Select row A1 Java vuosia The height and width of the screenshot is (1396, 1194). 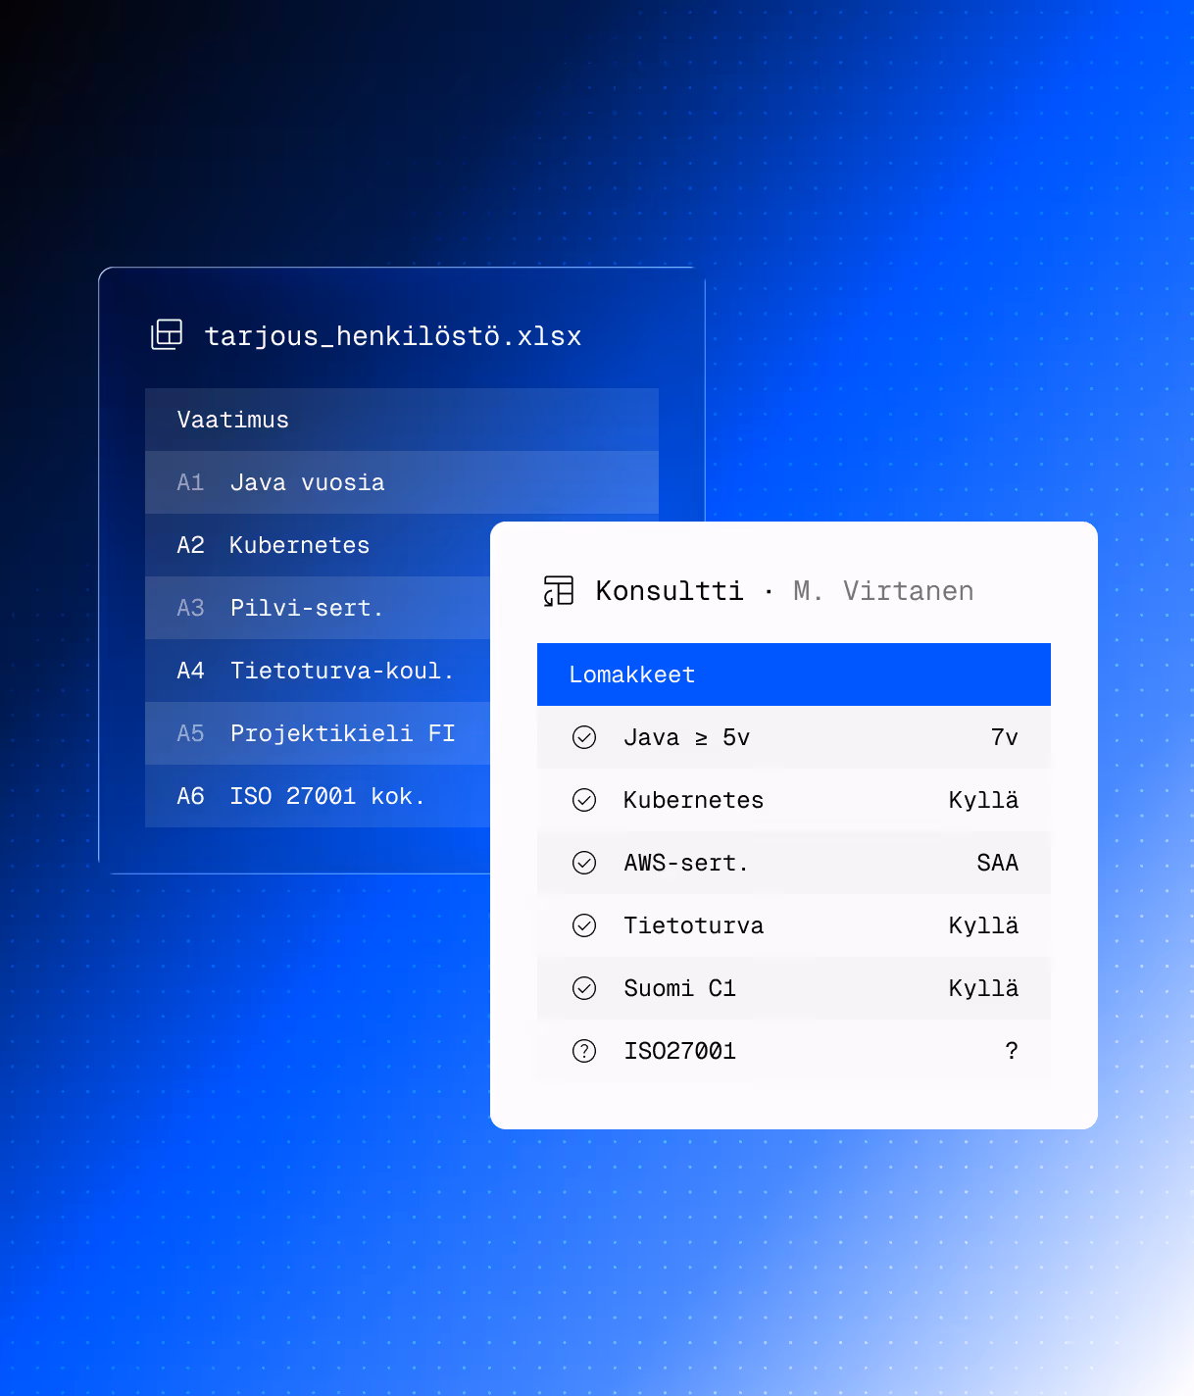[402, 482]
